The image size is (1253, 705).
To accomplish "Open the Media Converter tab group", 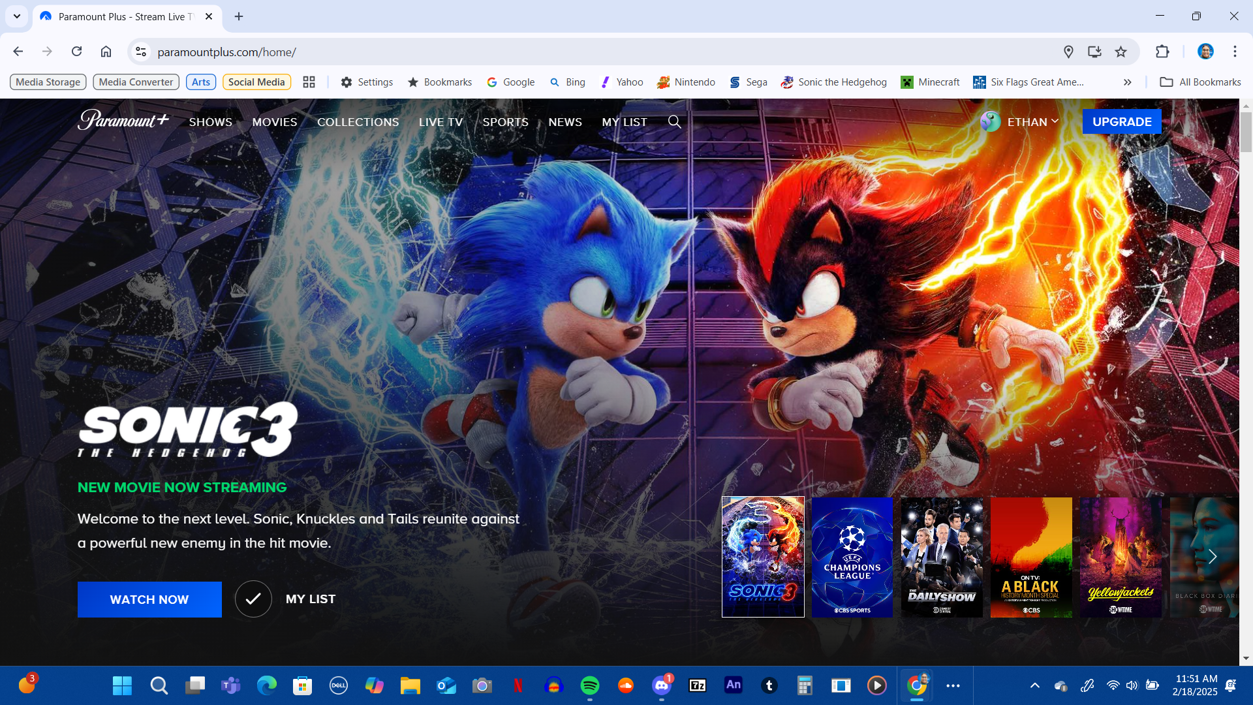I will coord(136,82).
